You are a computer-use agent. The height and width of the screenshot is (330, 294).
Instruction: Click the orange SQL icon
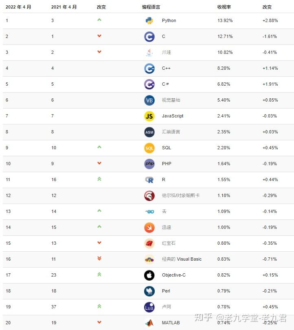pos(149,148)
